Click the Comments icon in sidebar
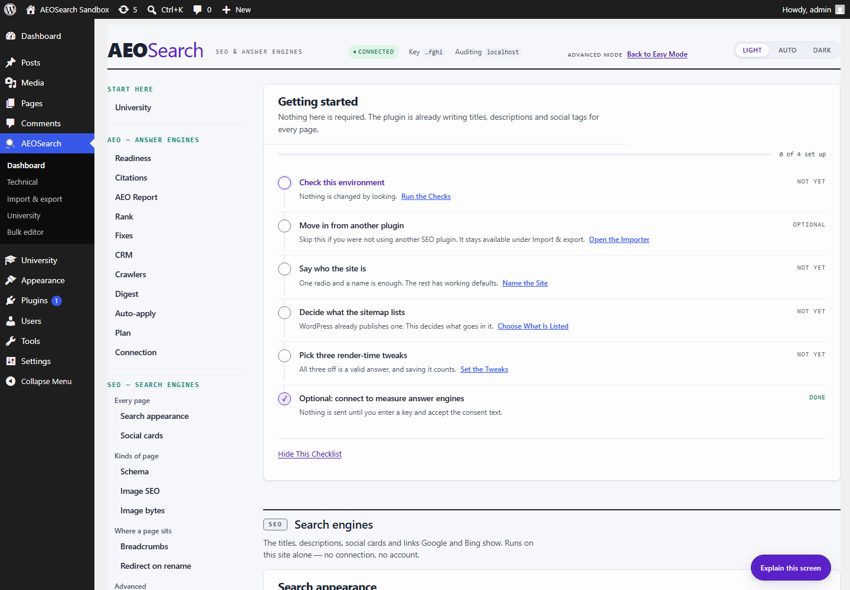 [11, 123]
